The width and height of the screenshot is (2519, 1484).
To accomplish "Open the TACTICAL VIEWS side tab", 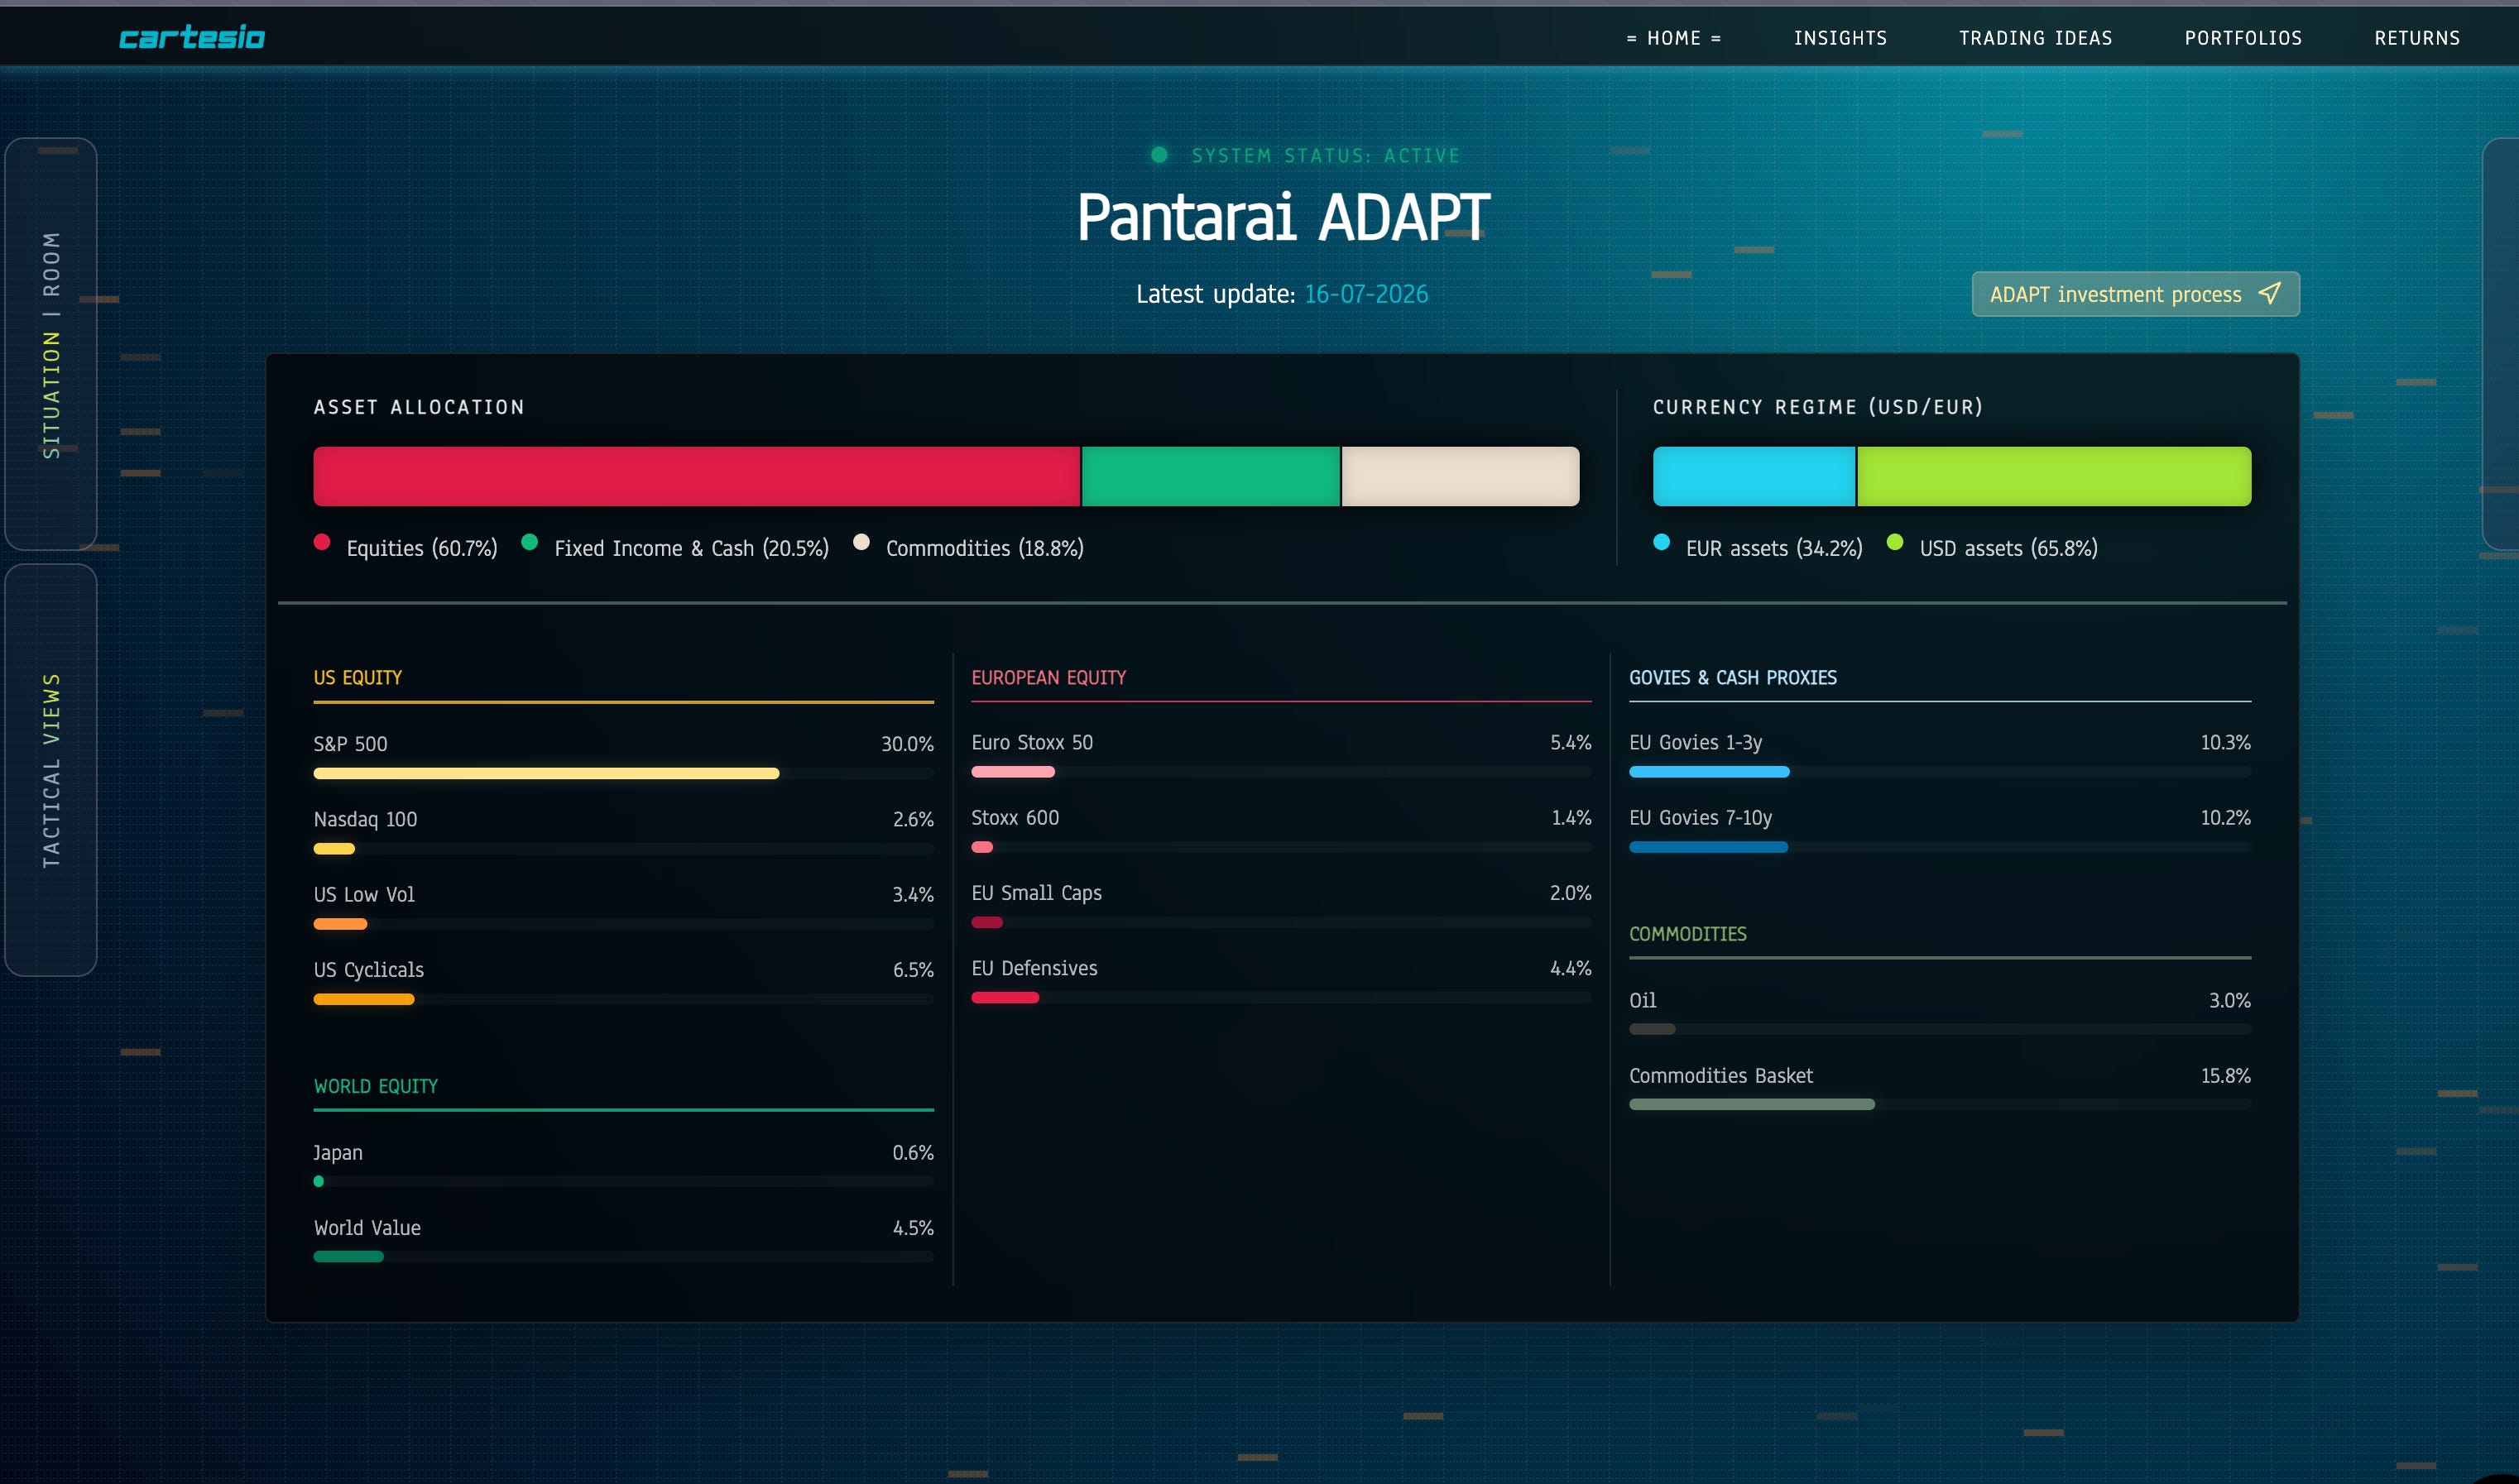I will coord(51,770).
